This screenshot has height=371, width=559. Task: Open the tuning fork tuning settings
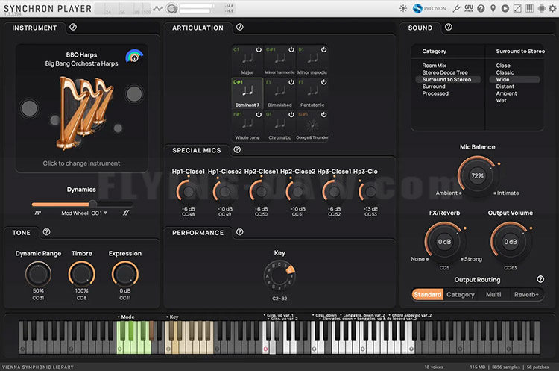456,8
